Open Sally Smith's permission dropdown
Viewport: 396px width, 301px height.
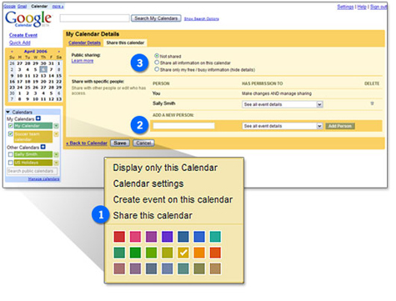point(283,104)
